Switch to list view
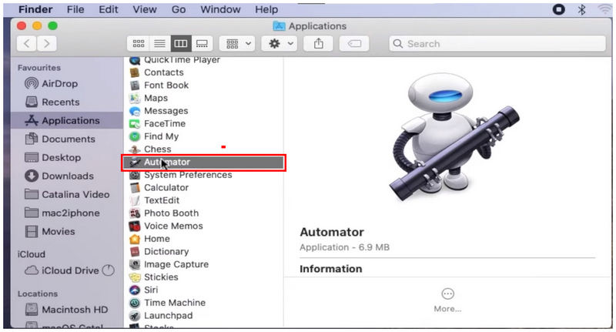 pos(159,43)
